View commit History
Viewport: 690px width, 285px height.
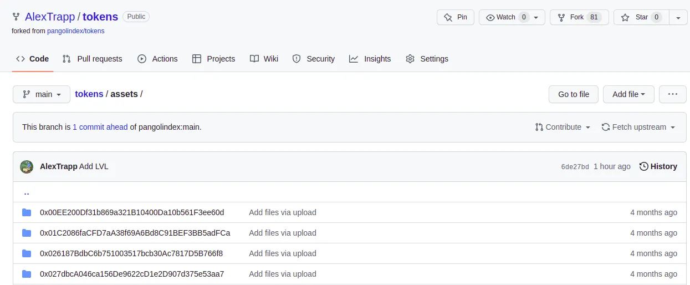(x=658, y=166)
